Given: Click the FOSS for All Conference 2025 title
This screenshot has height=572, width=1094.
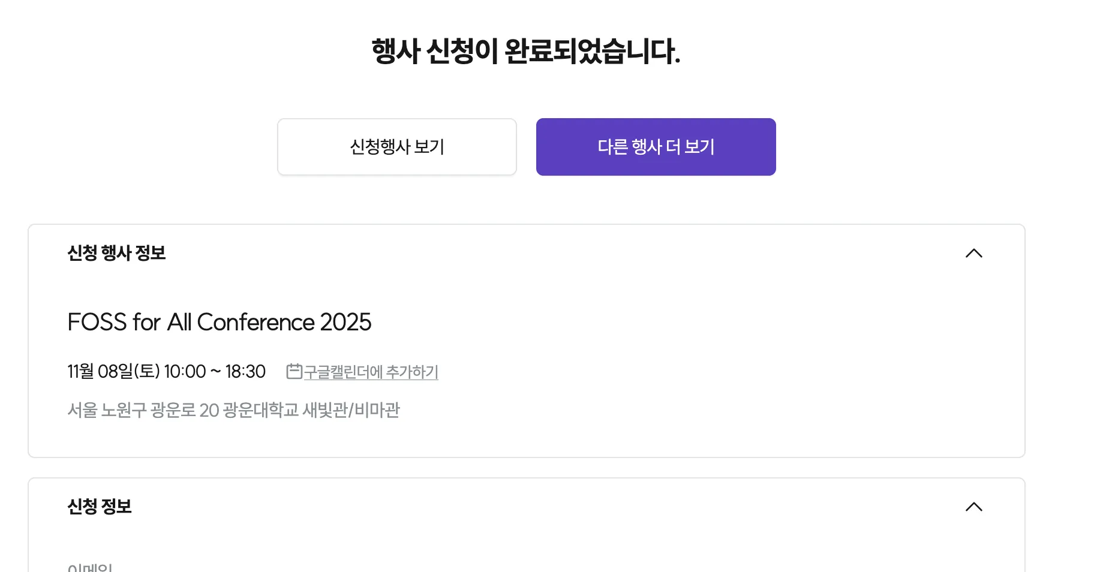Looking at the screenshot, I should (219, 322).
